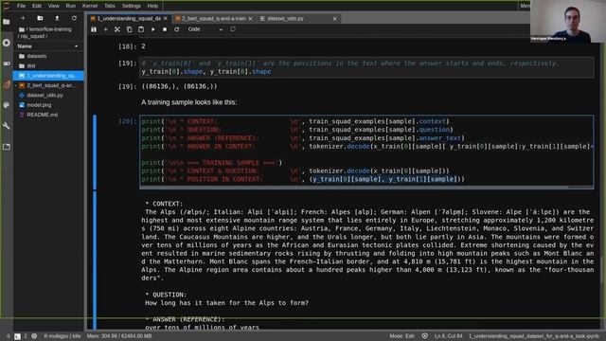Open the View menu

point(53,6)
